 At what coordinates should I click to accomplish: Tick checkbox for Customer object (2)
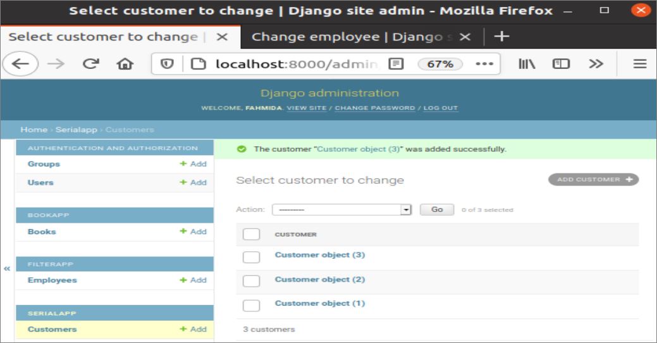251,281
